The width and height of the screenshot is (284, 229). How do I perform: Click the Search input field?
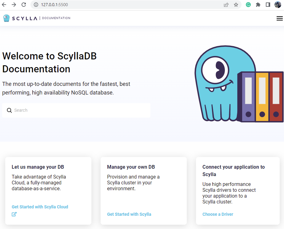pyautogui.click(x=76, y=110)
